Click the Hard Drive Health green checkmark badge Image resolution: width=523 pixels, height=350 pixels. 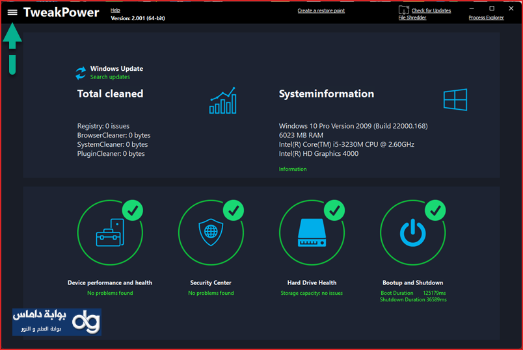[x=334, y=210]
